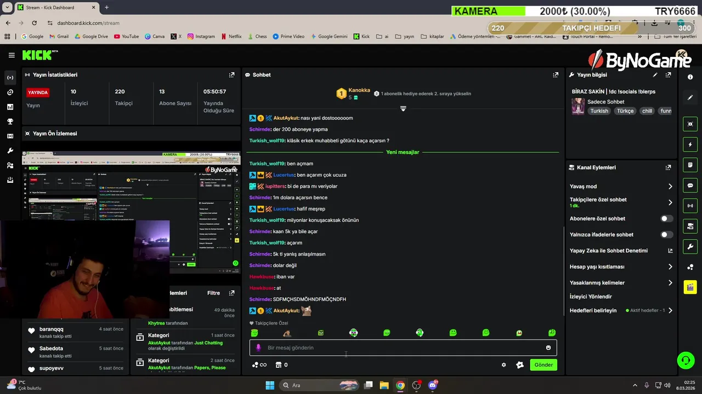The image size is (702, 394).
Task: Click the message input field
Action: 403,347
